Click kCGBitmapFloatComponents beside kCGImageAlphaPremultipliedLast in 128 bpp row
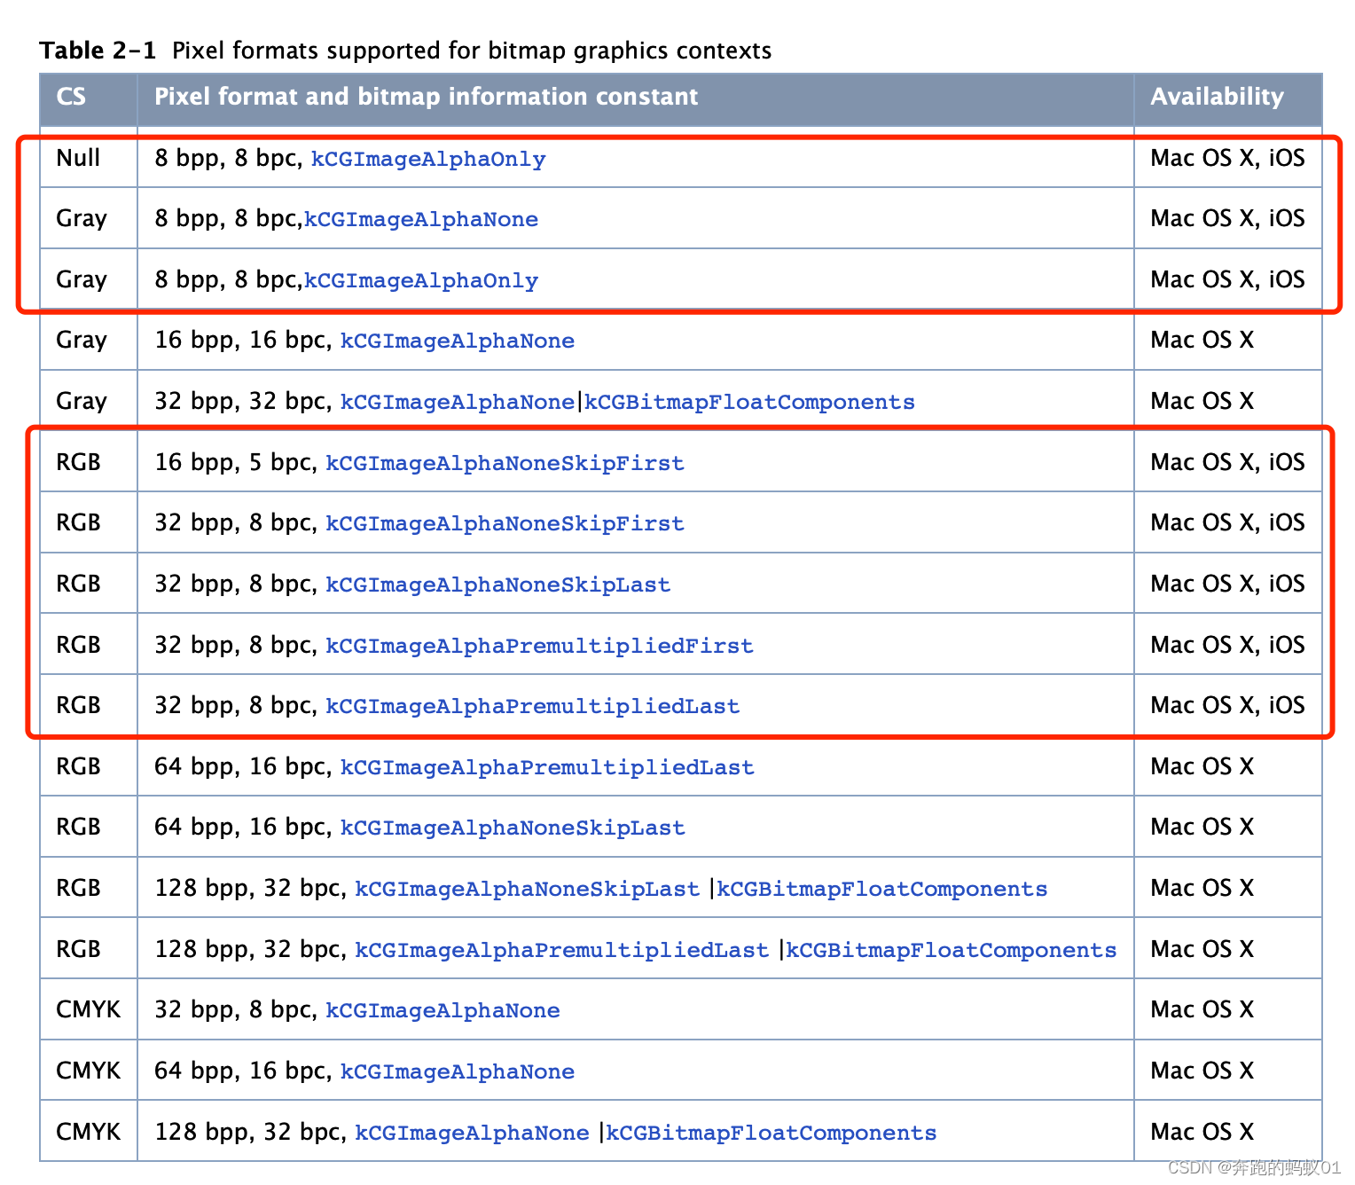 (952, 951)
